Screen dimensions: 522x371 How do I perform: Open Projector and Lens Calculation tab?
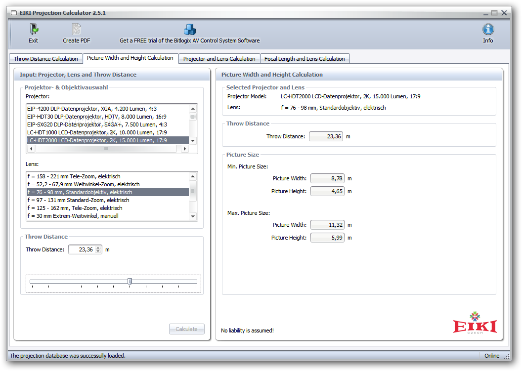coord(219,59)
